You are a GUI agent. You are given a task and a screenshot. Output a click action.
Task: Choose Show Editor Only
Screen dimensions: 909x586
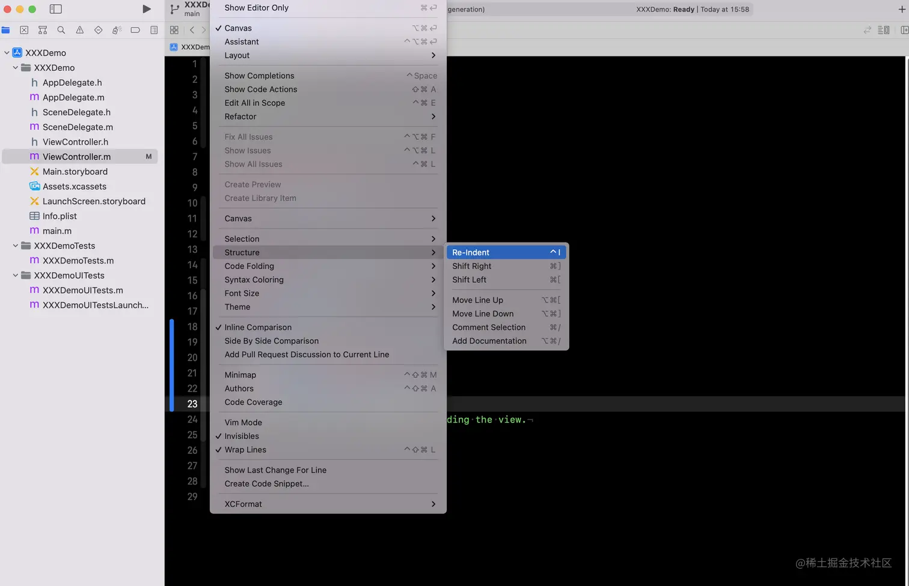[x=328, y=8]
